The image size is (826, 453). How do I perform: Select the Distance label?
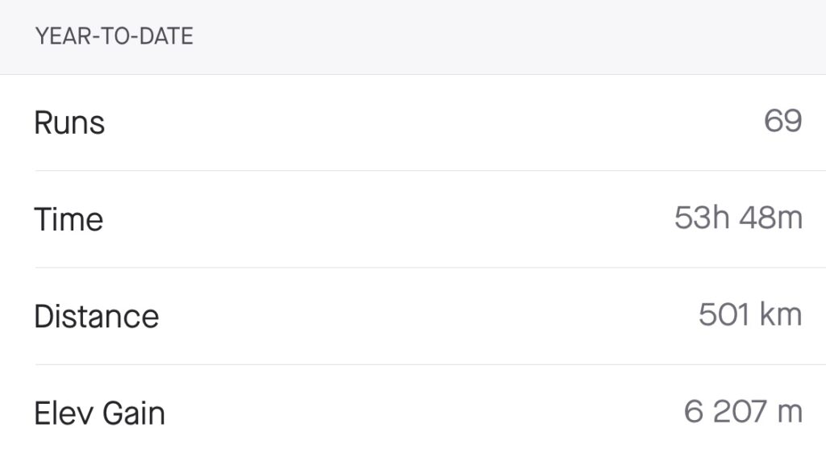[x=96, y=316]
